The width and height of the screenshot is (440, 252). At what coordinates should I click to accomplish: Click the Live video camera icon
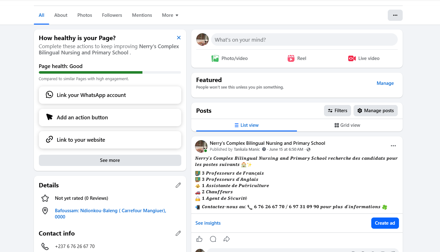point(352,58)
